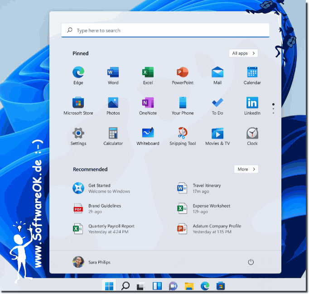The image size is (309, 294).
Task: Open File Explorer from the taskbar
Action: [x=189, y=286]
